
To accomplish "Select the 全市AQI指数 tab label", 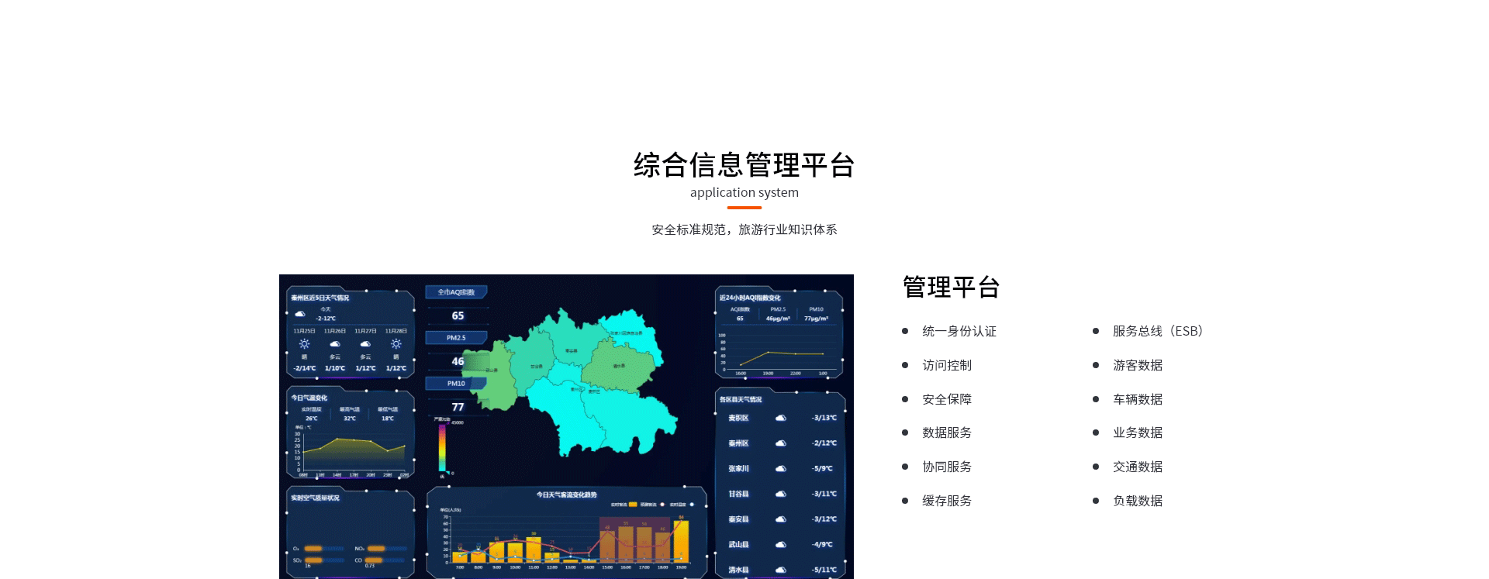I will (456, 292).
